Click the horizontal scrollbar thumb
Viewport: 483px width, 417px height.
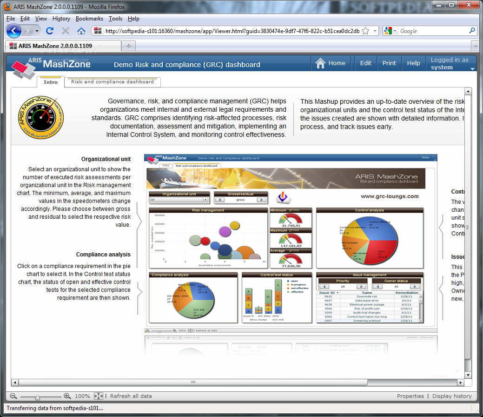pyautogui.click(x=193, y=383)
